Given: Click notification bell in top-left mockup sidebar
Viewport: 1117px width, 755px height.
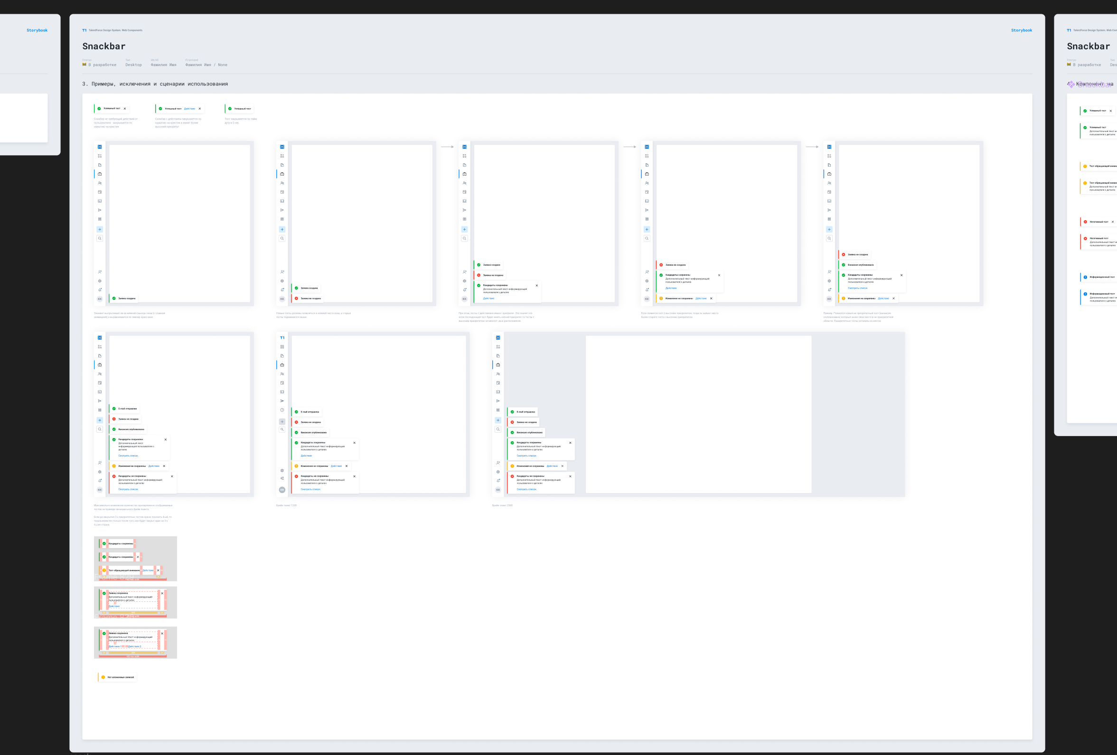Looking at the screenshot, I should [x=100, y=290].
